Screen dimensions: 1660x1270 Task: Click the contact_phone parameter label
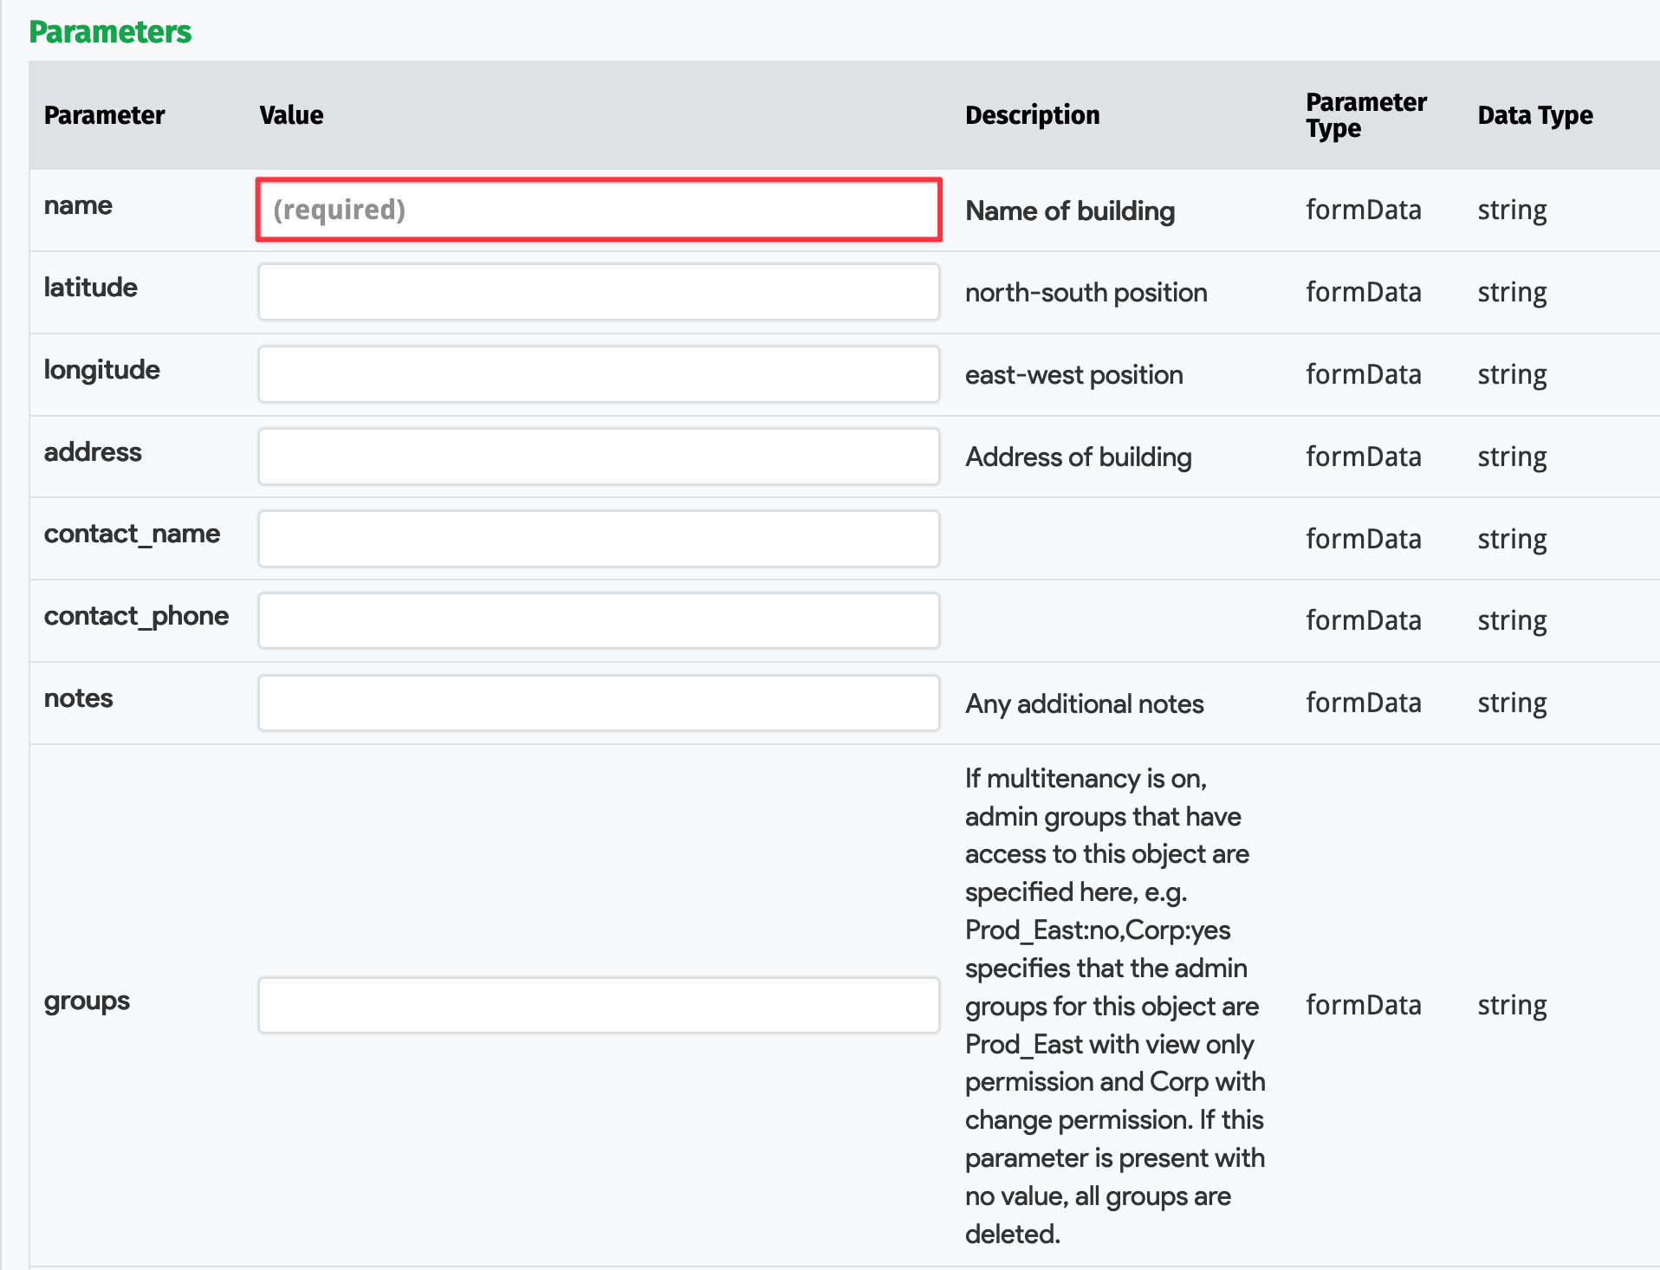point(136,616)
